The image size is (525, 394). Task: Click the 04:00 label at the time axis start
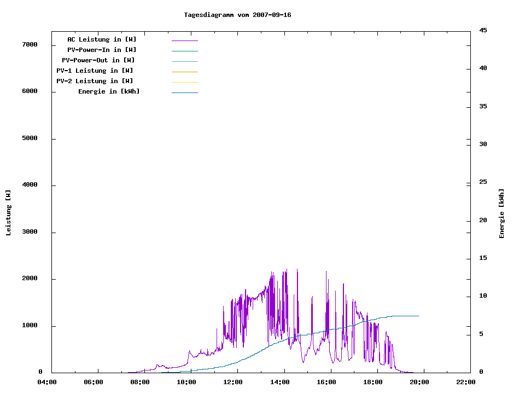[47, 382]
